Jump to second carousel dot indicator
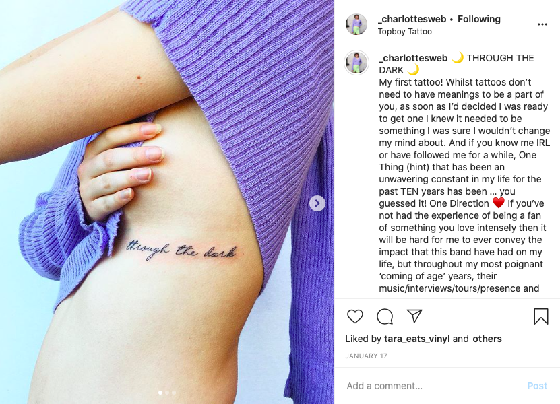560x404 pixels. 167,393
